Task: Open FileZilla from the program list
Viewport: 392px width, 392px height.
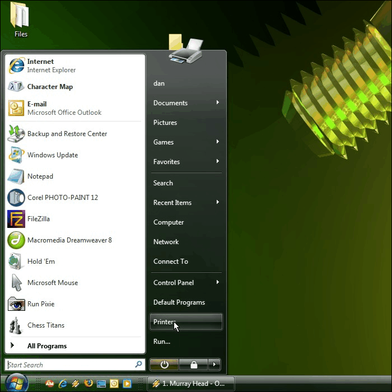Action: (x=38, y=219)
